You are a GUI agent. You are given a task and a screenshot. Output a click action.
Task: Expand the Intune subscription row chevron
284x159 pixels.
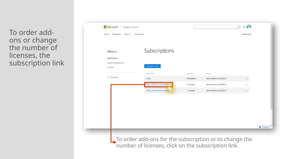[246, 79]
